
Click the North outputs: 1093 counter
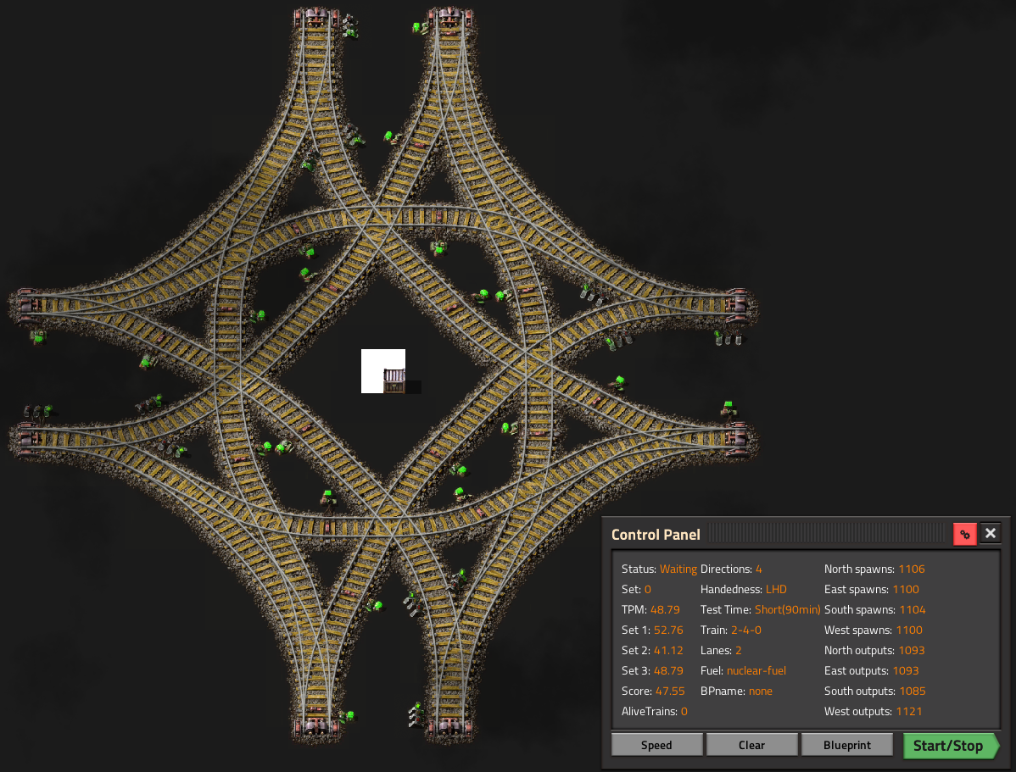[x=874, y=650]
